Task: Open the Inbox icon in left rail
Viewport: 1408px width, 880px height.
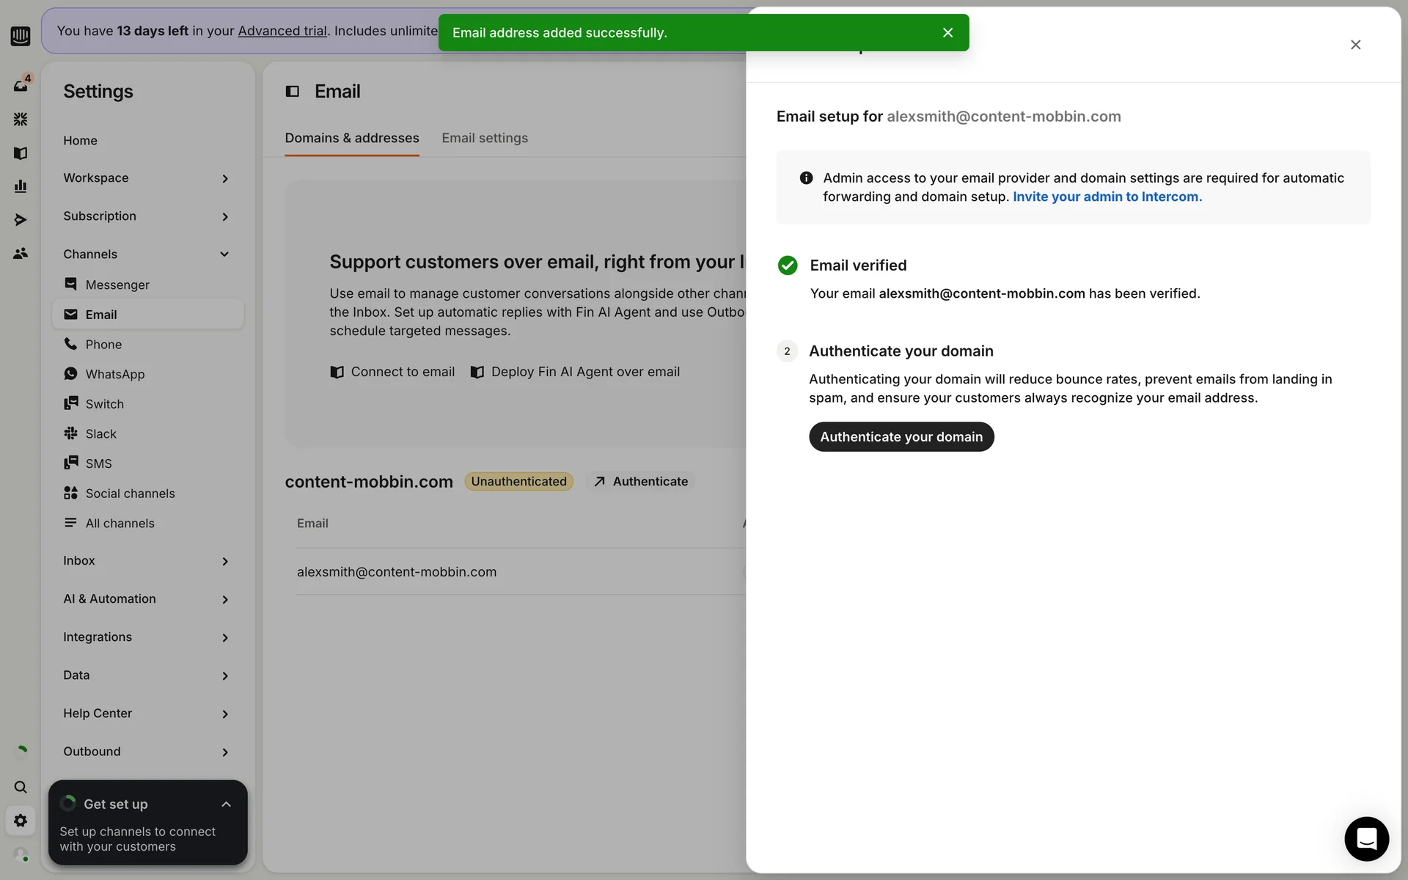Action: point(21,85)
